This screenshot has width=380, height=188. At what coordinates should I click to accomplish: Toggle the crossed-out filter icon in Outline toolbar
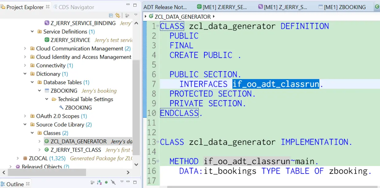[113, 183]
